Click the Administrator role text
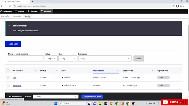The width and height of the screenshot is (189, 106). pos(70,85)
